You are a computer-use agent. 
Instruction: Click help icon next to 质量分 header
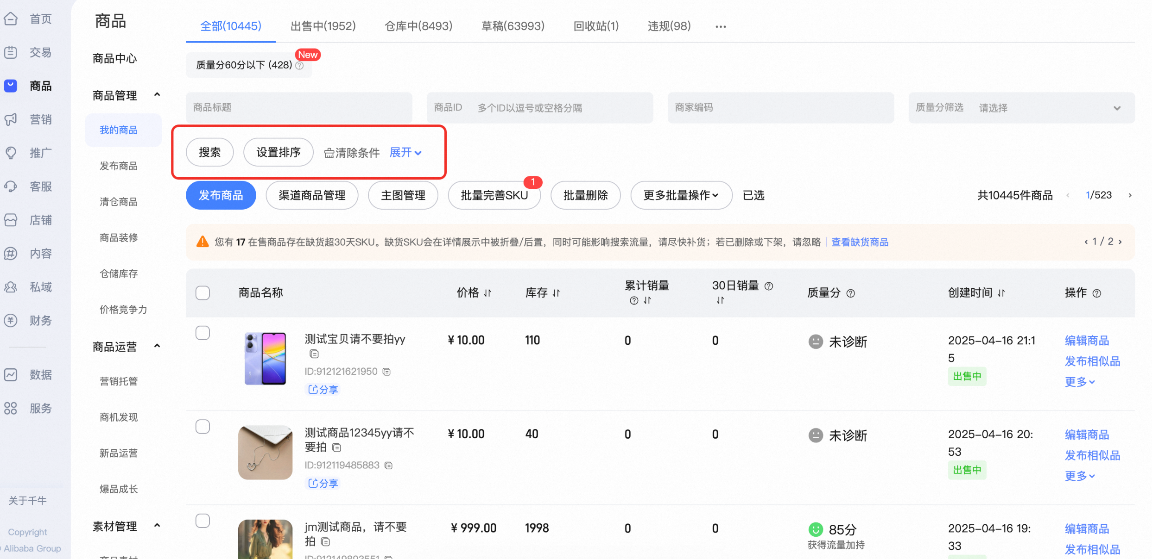pos(851,293)
